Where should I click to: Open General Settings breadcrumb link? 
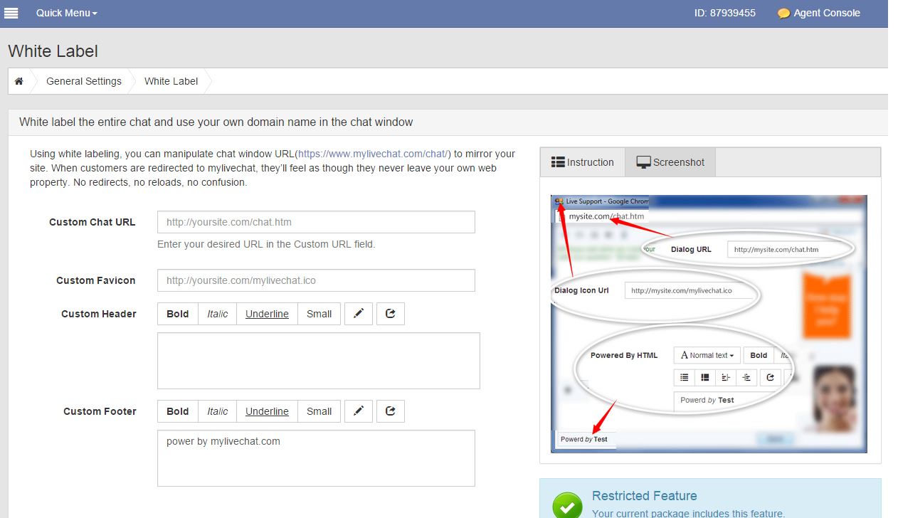click(84, 81)
